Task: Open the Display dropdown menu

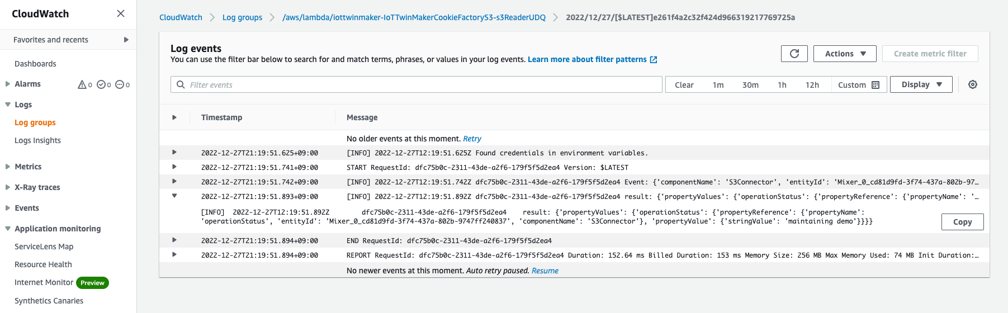Action: pos(921,84)
